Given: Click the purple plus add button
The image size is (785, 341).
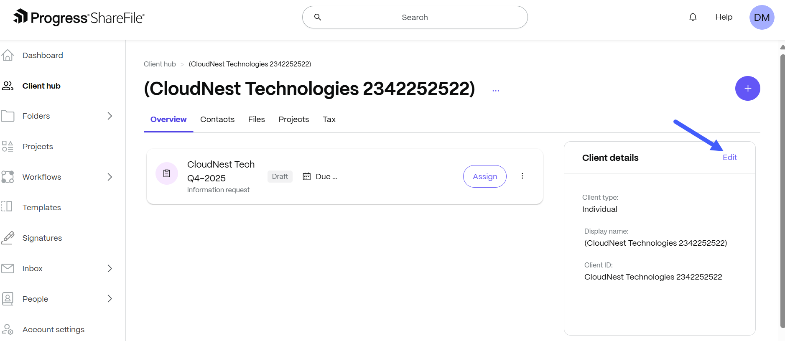Looking at the screenshot, I should pyautogui.click(x=747, y=89).
